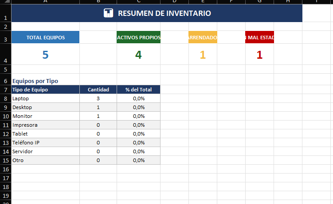Select row 2 via its row header
The image size is (333, 204).
pyautogui.click(x=5, y=26)
